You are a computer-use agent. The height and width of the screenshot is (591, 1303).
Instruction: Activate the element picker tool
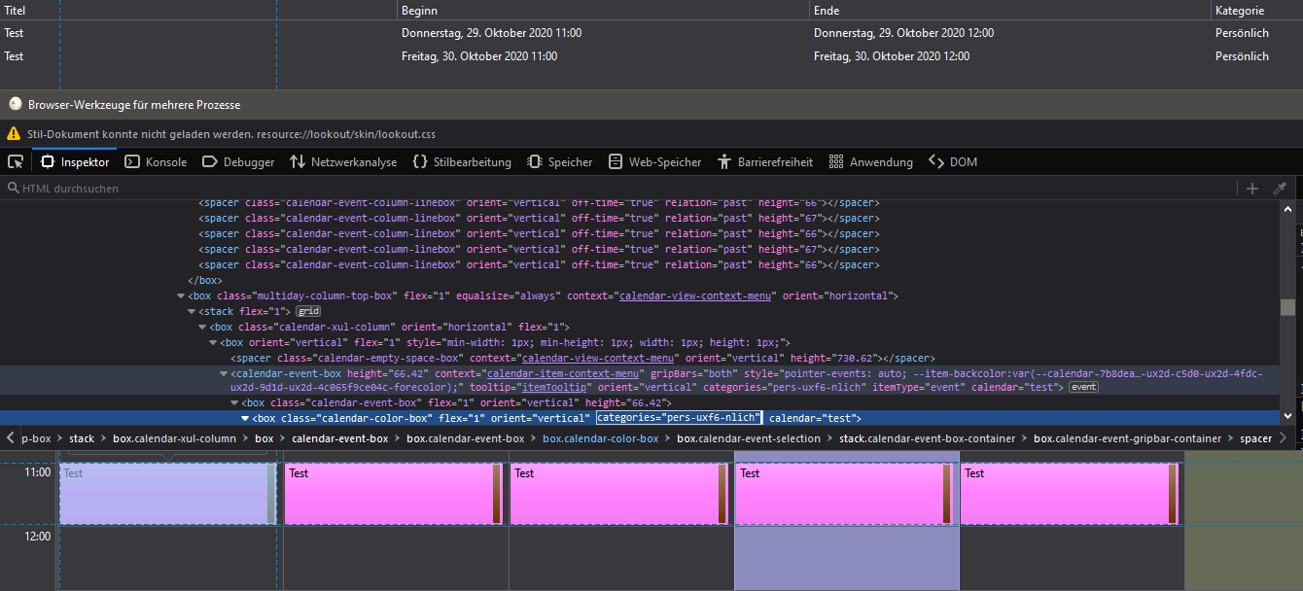coord(16,162)
